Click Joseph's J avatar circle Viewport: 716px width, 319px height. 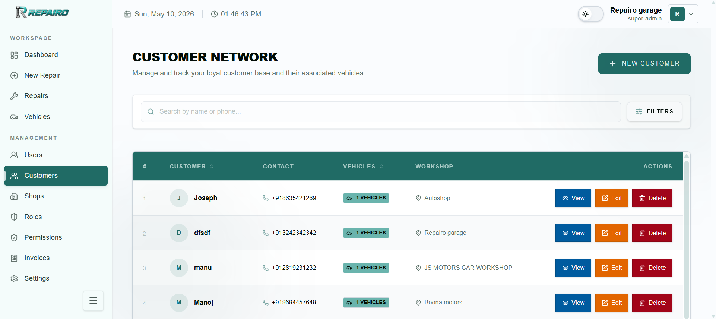179,198
